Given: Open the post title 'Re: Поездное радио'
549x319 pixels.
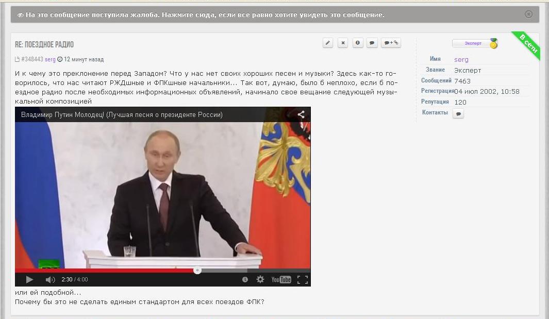Looking at the screenshot, I should tap(44, 45).
